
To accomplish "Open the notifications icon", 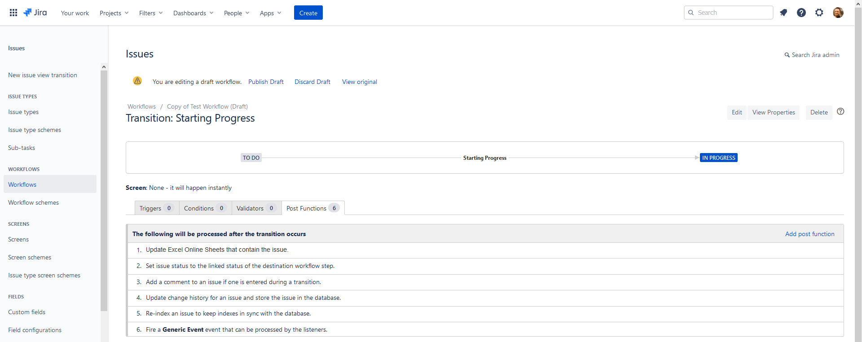I will pos(783,13).
